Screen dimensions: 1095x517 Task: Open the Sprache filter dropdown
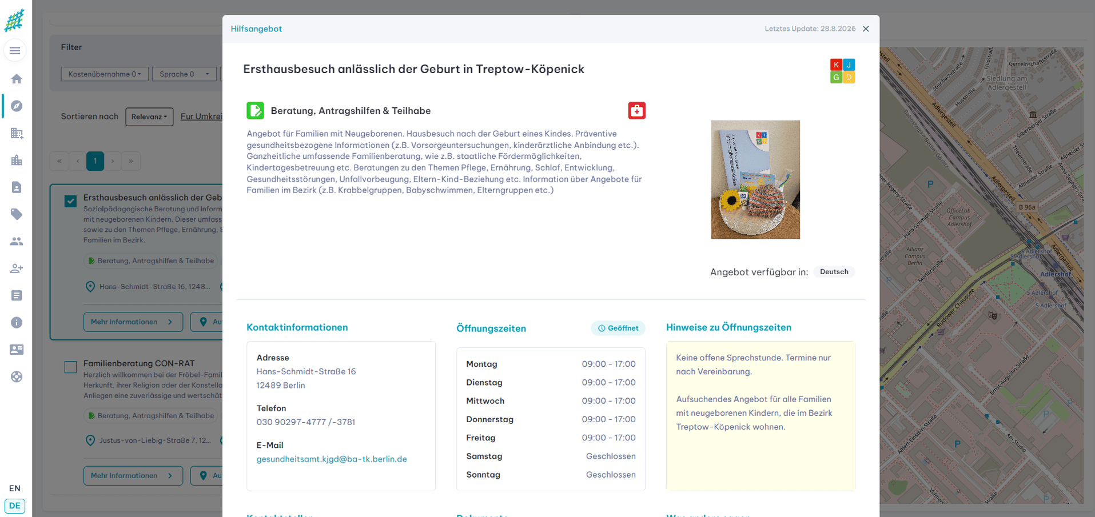(184, 74)
